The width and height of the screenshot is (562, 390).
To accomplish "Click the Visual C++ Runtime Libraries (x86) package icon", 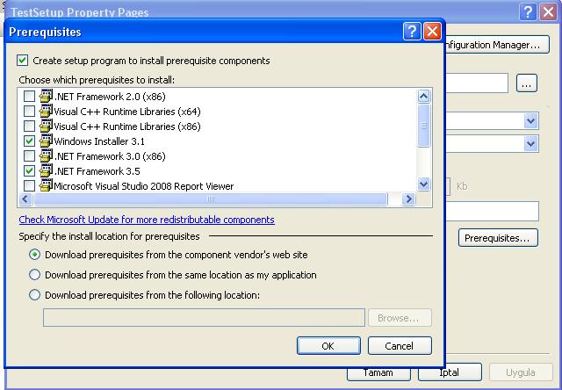I will click(46, 126).
